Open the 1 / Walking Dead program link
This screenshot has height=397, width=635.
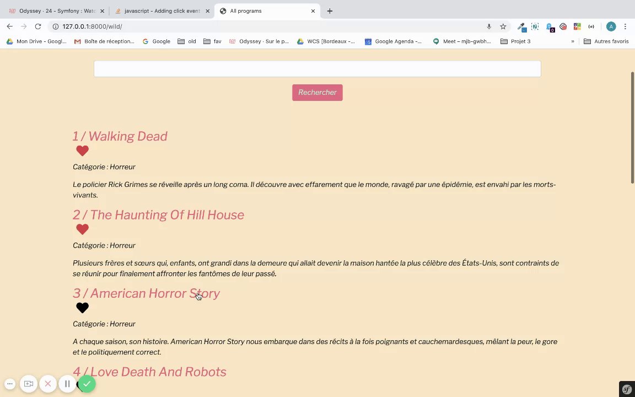point(120,136)
